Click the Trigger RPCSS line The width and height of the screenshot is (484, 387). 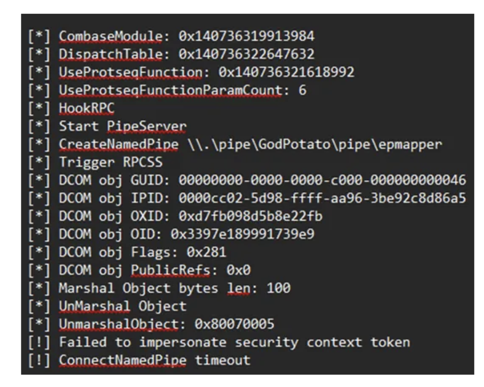(x=110, y=163)
